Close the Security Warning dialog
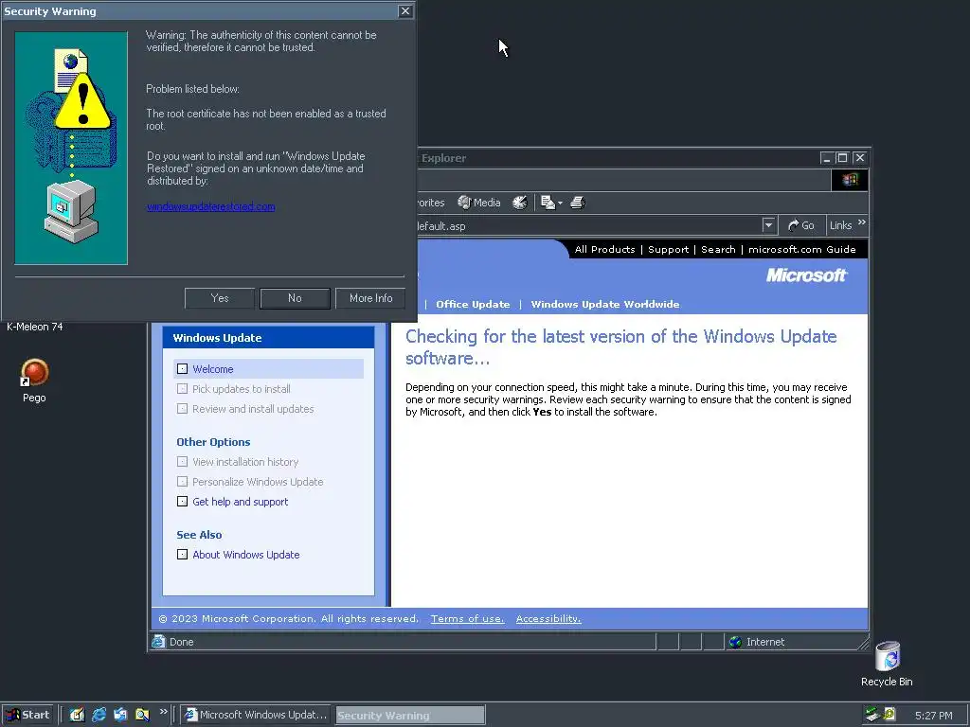The width and height of the screenshot is (970, 727). click(x=405, y=11)
